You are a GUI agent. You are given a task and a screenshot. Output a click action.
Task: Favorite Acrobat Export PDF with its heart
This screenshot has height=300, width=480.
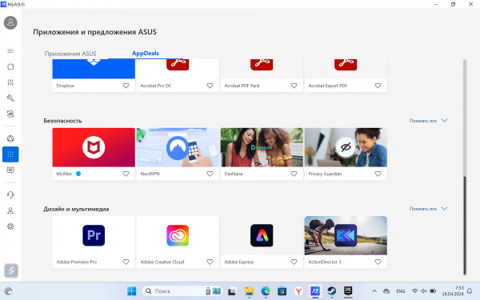point(378,86)
